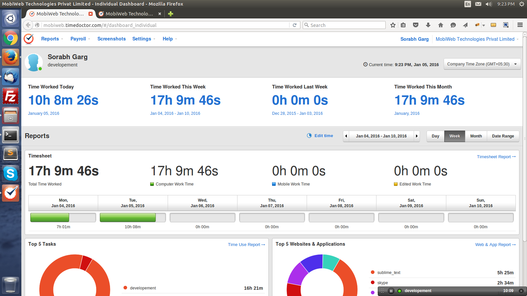Screen dimensions: 527x296
Task: Click Sorabh Garg profile avatar
Action: pyautogui.click(x=34, y=62)
